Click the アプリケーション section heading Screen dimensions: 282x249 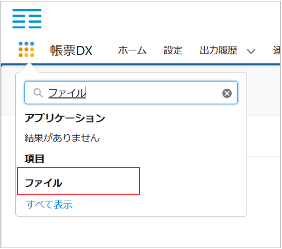pos(65,118)
